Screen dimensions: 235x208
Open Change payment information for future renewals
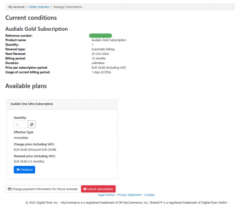[x=43, y=189]
